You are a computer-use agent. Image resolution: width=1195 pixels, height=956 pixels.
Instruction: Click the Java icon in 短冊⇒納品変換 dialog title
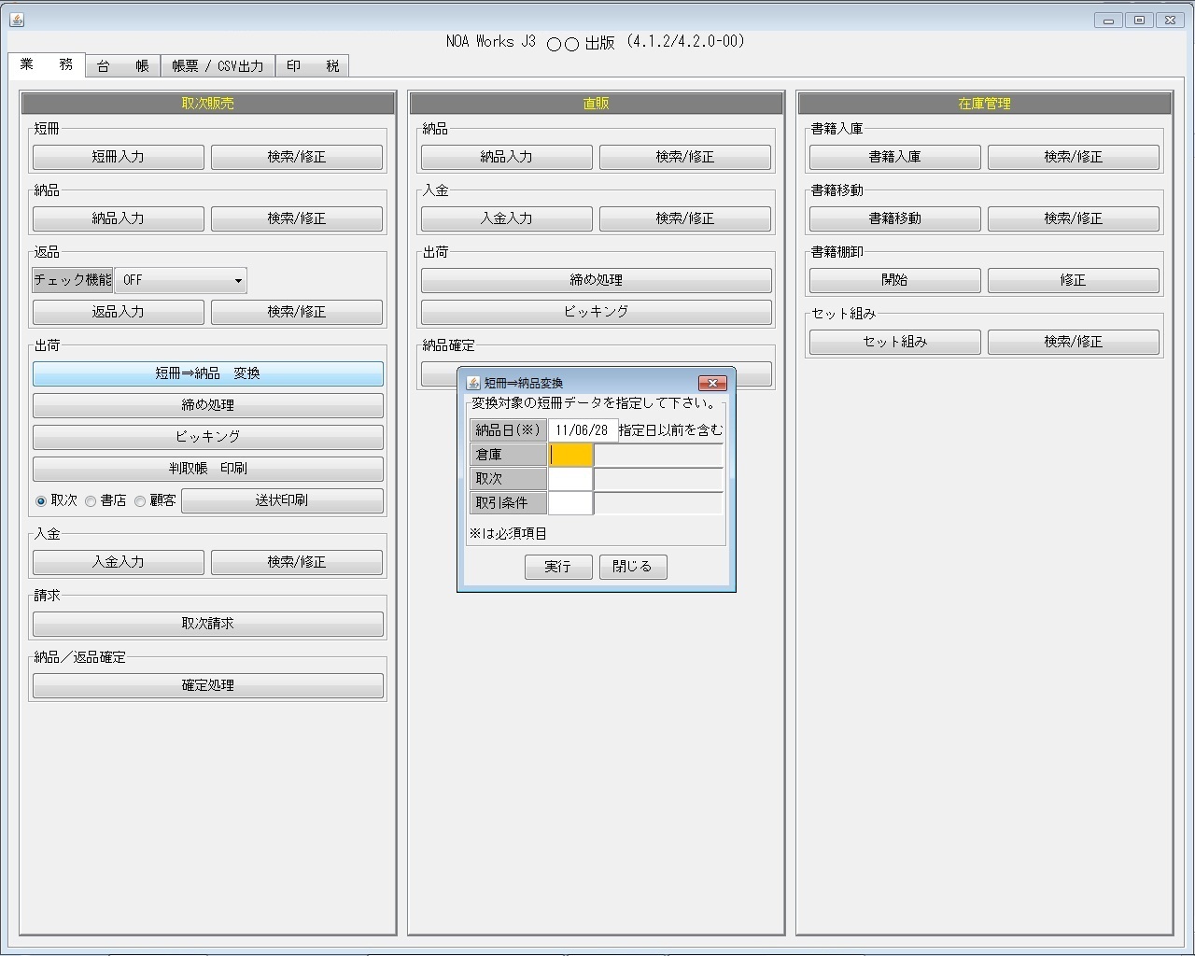473,383
